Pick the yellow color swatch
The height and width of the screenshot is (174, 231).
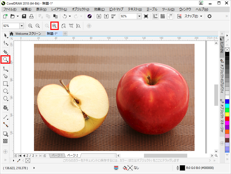tap(227, 114)
